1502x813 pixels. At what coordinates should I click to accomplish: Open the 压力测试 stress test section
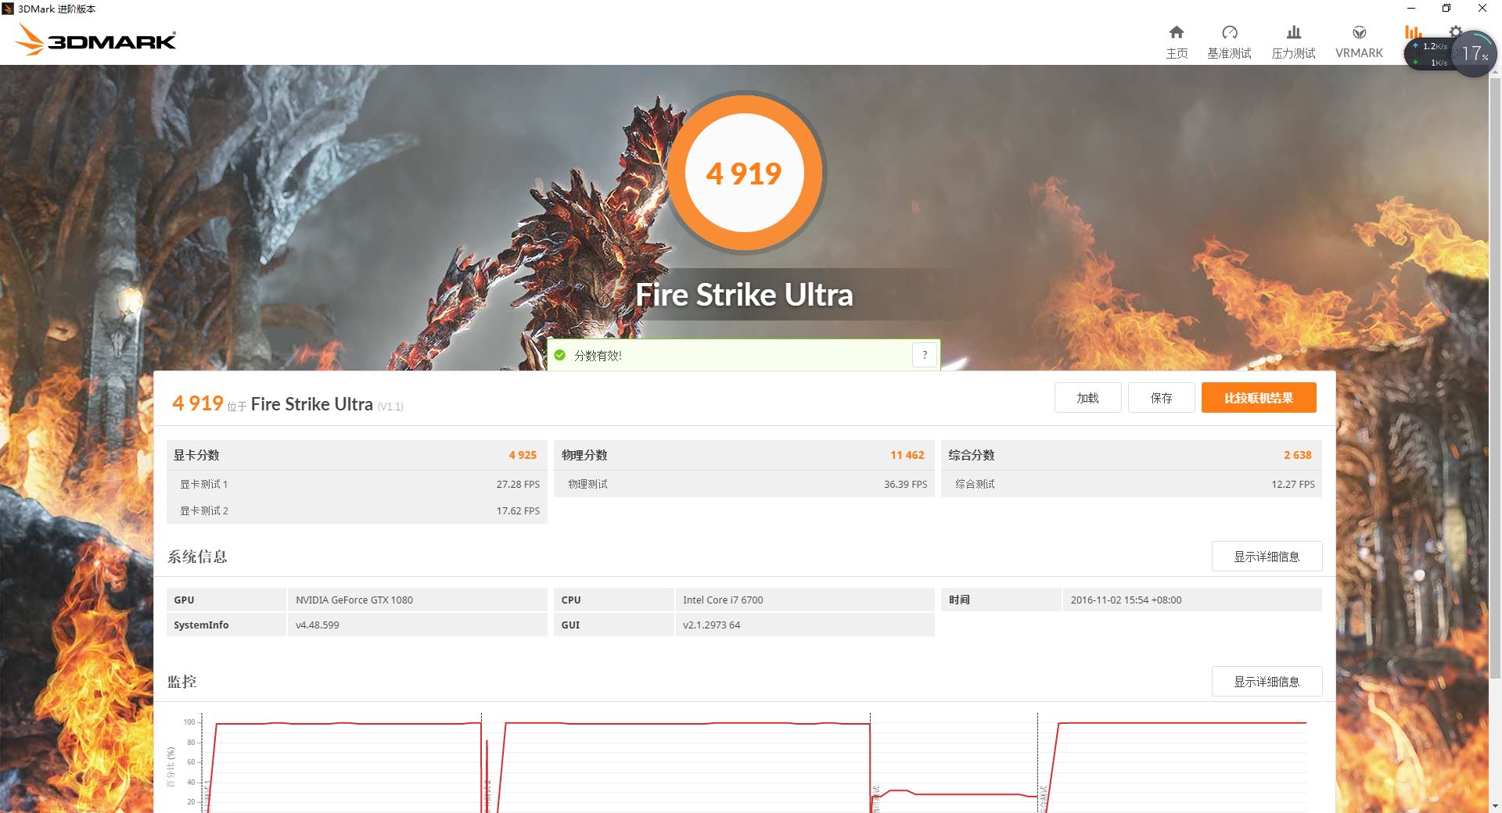[1293, 41]
